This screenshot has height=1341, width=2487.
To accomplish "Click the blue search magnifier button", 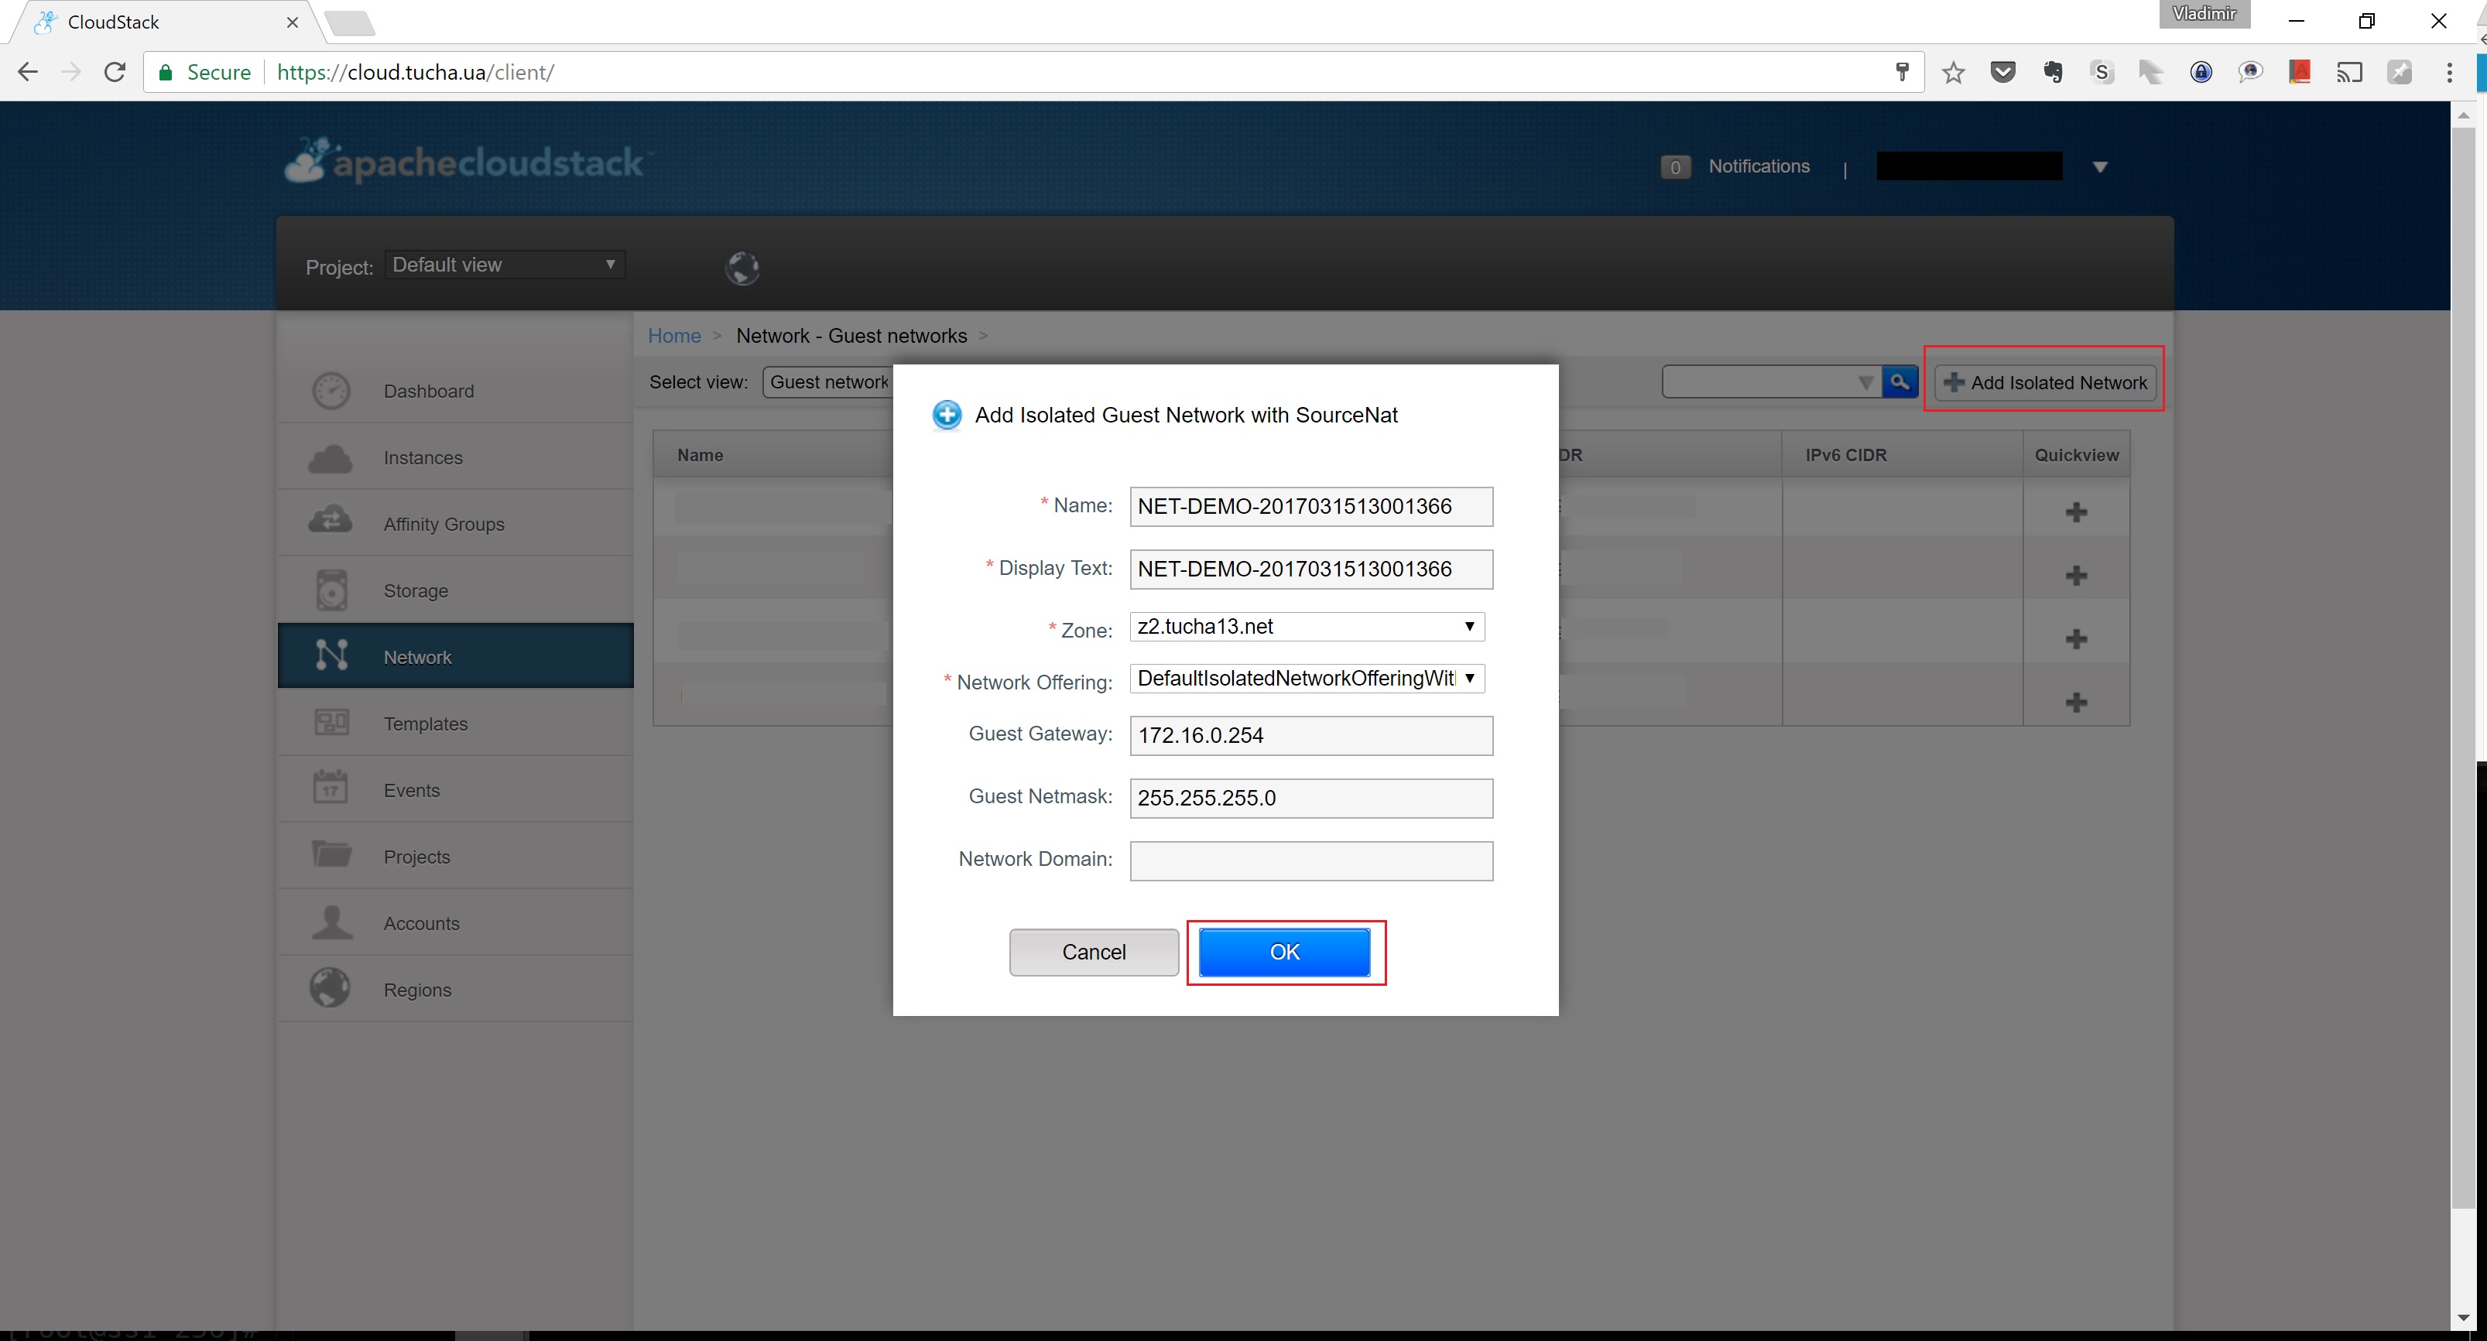I will pyautogui.click(x=1899, y=381).
